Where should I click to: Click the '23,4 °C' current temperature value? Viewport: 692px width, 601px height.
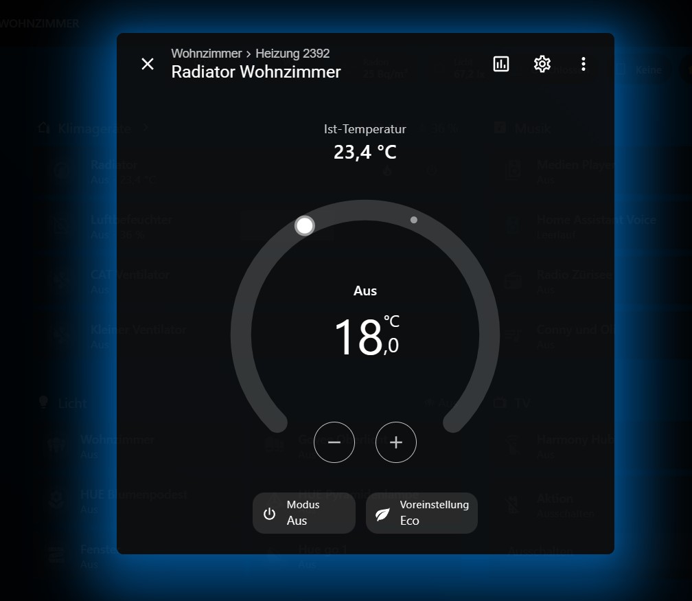tap(365, 152)
